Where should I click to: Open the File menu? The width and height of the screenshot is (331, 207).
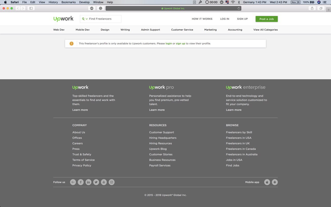[25, 2]
